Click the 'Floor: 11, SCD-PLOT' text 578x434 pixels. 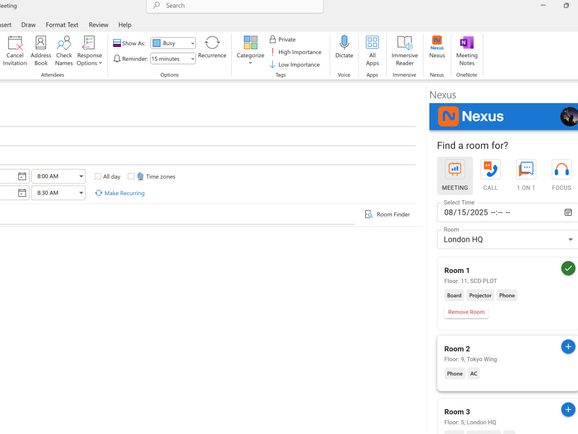(x=470, y=281)
